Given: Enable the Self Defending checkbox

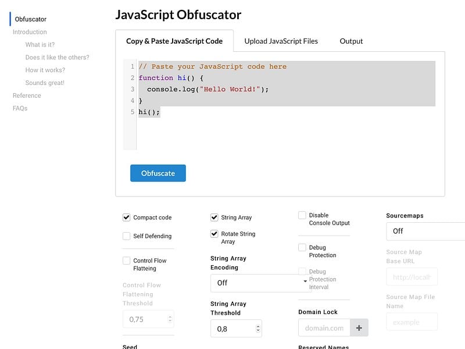Looking at the screenshot, I should pos(127,236).
